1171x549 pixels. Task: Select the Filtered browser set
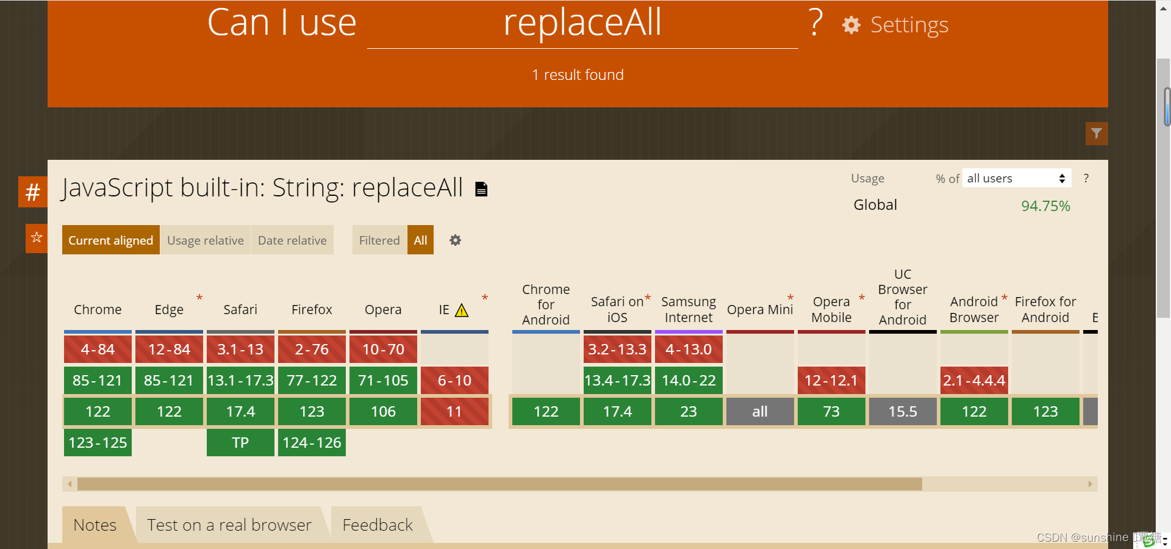click(x=379, y=240)
